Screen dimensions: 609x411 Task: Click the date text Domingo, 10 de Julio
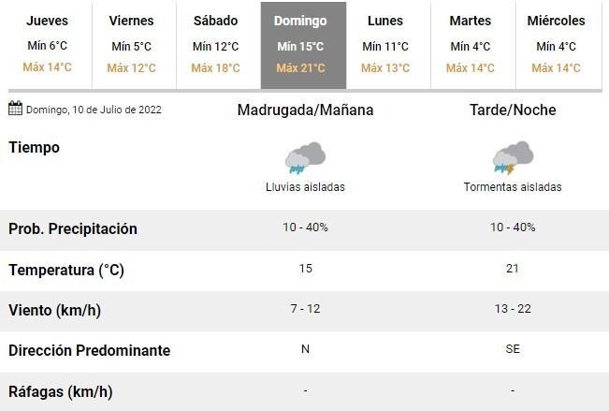(x=94, y=110)
